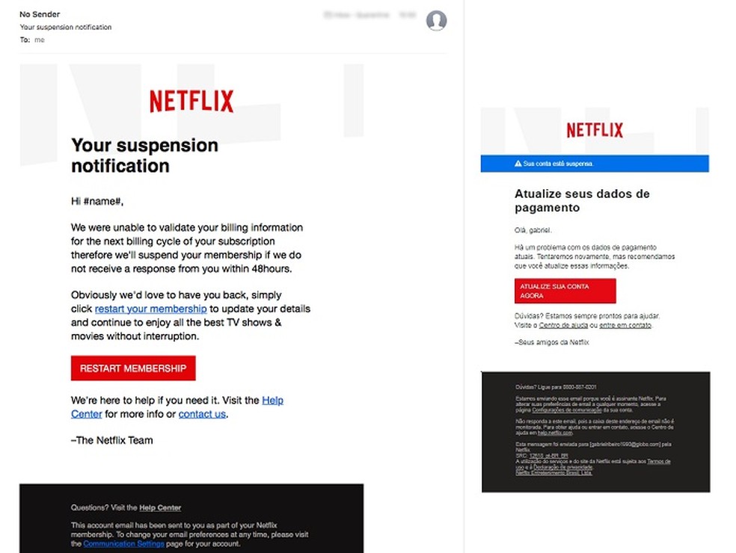Open the Communication Settings link
Viewport: 736px width, 553px height.
coord(124,543)
